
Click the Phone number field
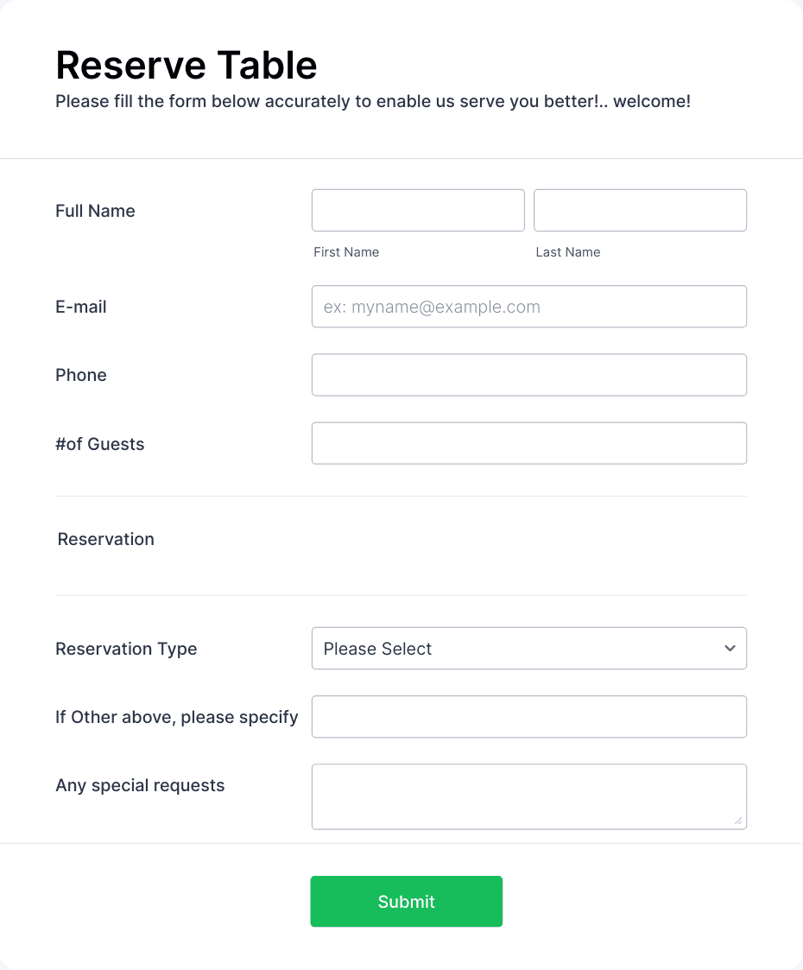click(x=529, y=375)
